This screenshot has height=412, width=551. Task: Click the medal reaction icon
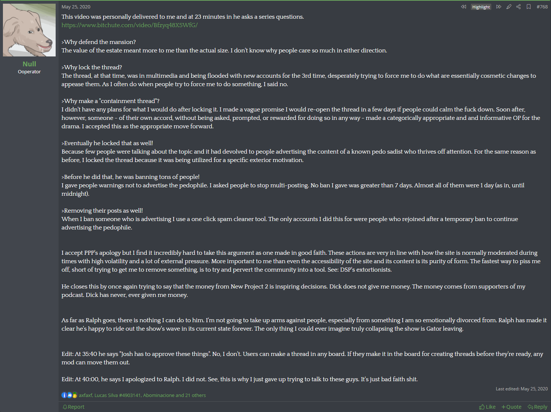click(x=75, y=395)
